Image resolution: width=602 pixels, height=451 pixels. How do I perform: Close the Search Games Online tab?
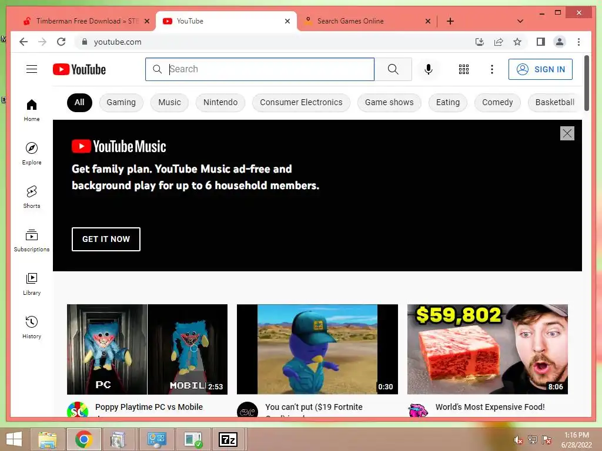point(428,21)
